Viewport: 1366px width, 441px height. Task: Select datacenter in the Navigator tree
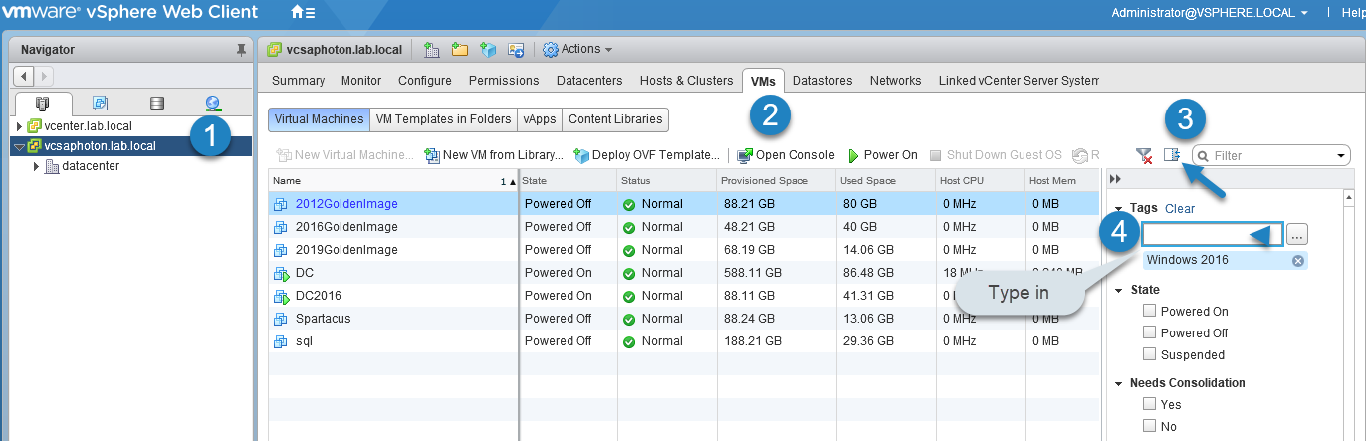coord(91,166)
